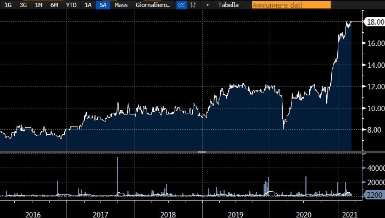This screenshot has width=385, height=218.
Task: Click the 12.00 price axis label
Action: (x=376, y=87)
